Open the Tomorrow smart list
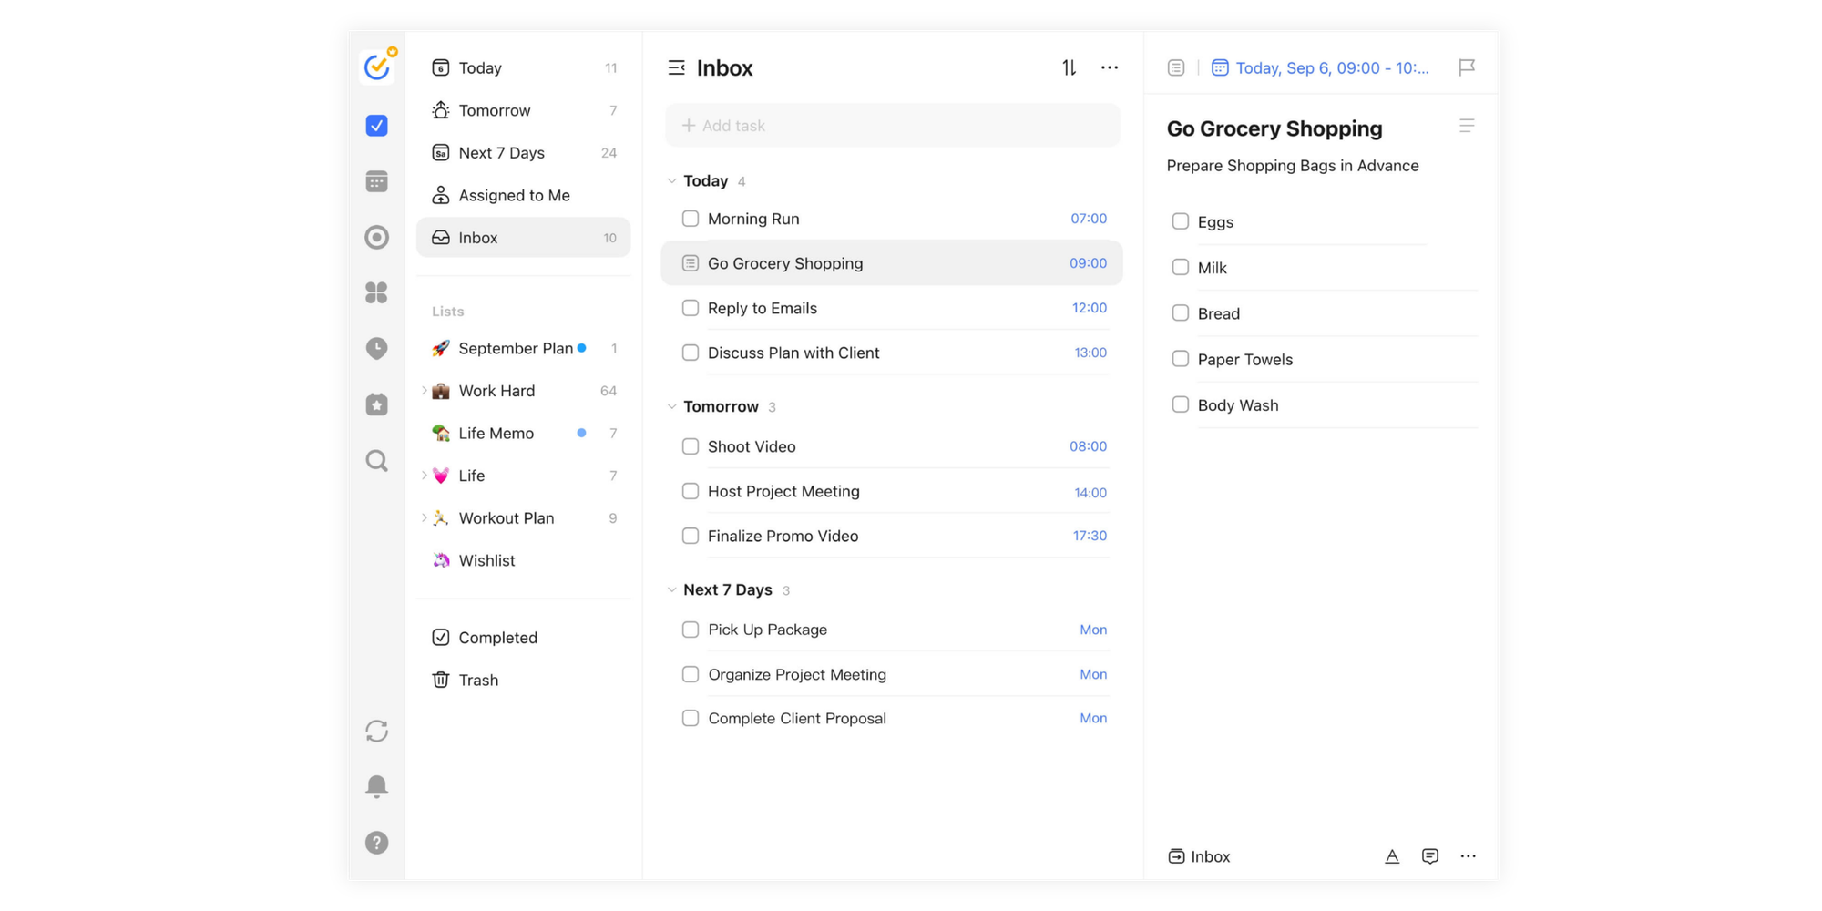The height and width of the screenshot is (911, 1822). pyautogui.click(x=524, y=110)
